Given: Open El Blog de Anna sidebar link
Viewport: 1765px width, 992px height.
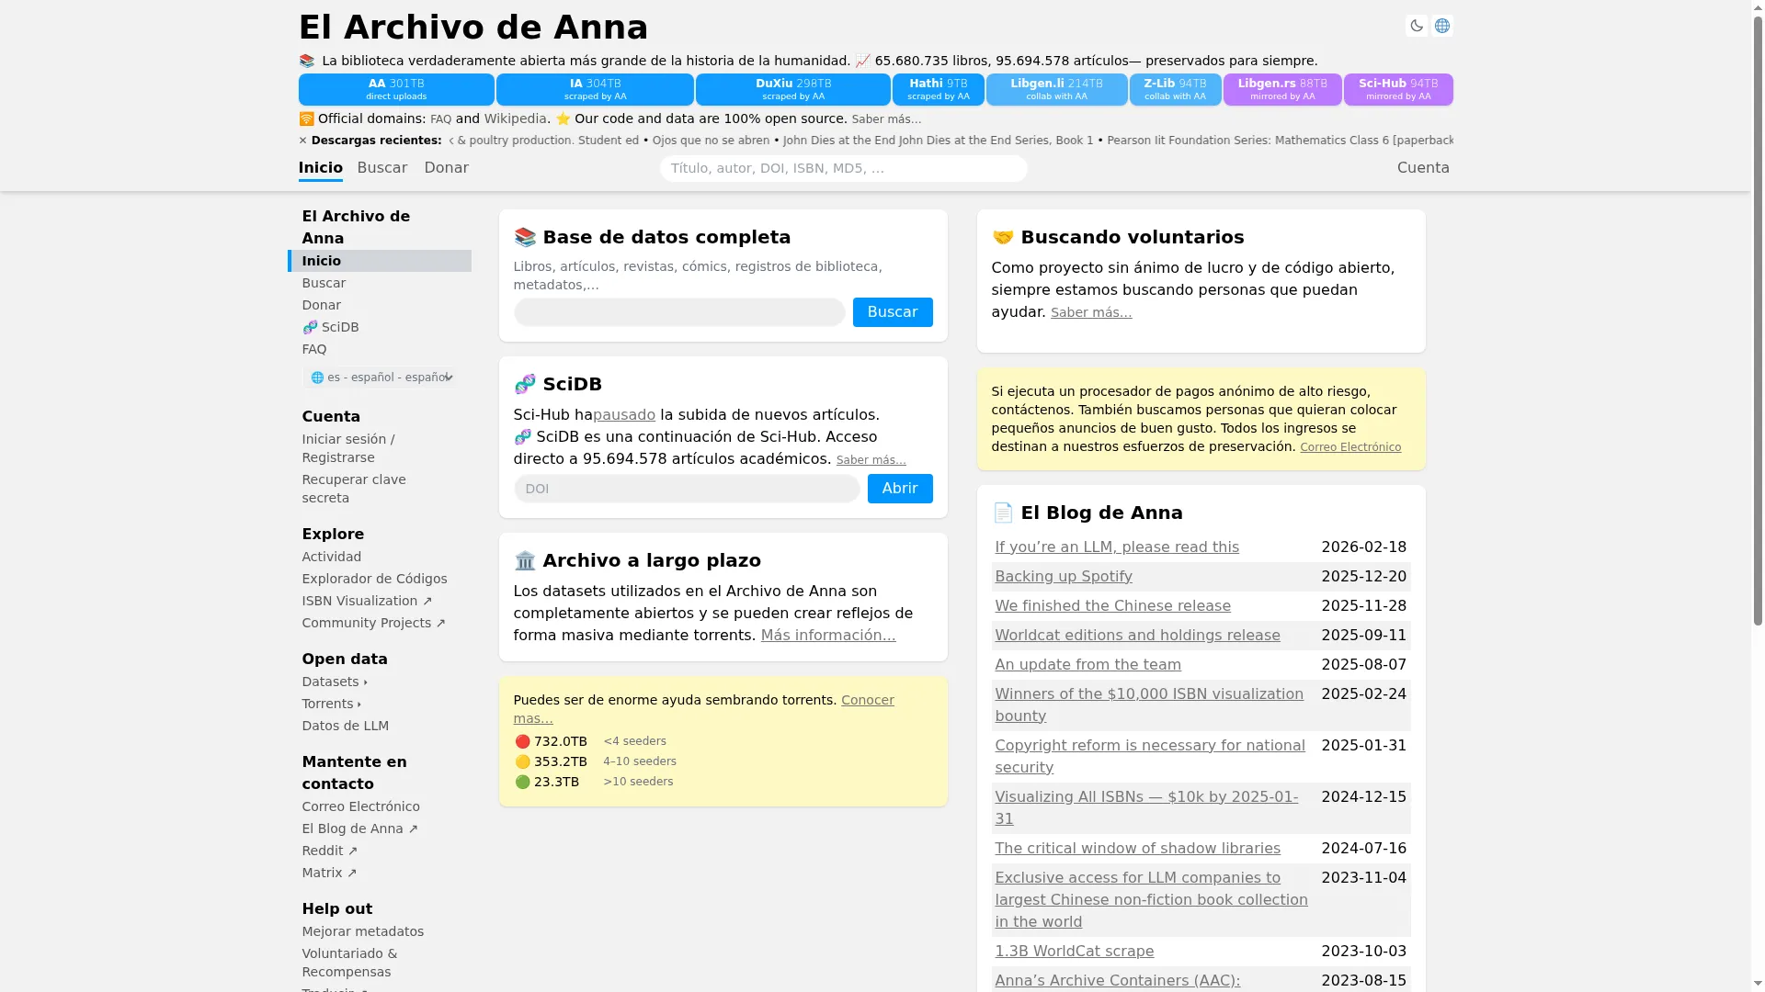Looking at the screenshot, I should (359, 829).
